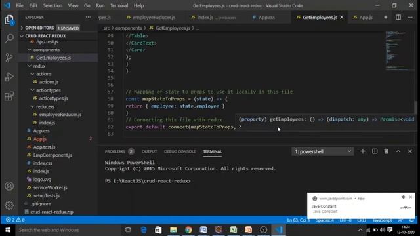Screen dimensions: 420x236
Task: Open Google Chrome from taskbar
Action: click(x=188, y=230)
